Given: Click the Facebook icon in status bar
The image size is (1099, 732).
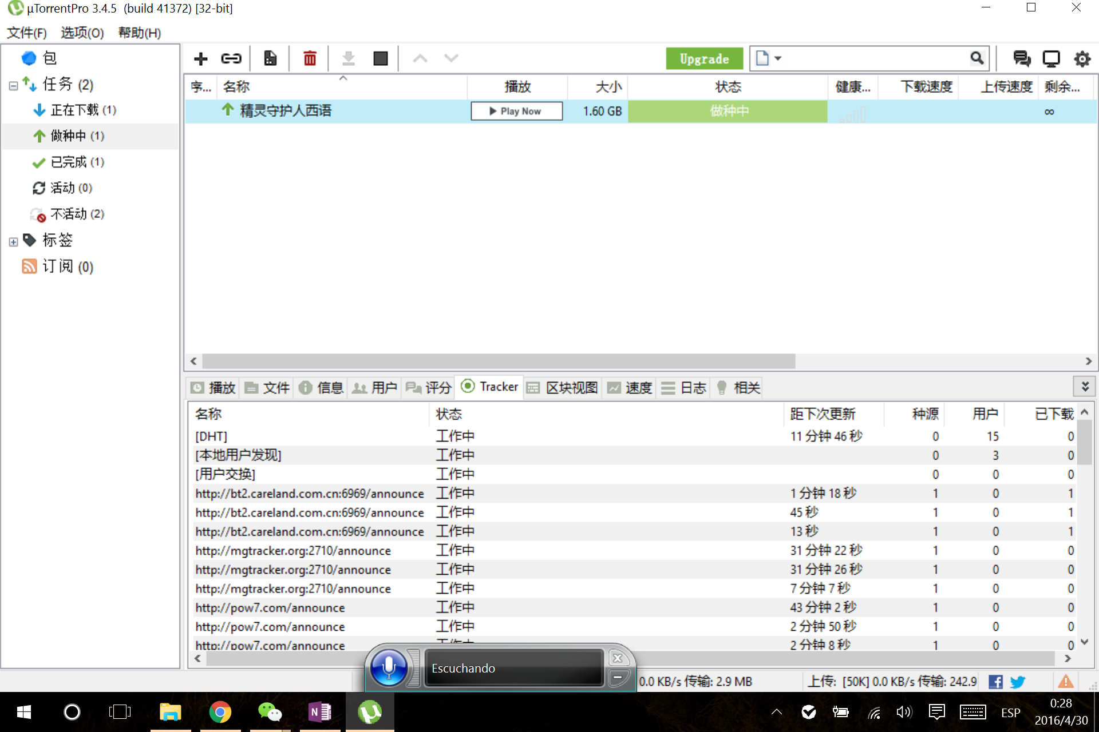Looking at the screenshot, I should coord(995,682).
